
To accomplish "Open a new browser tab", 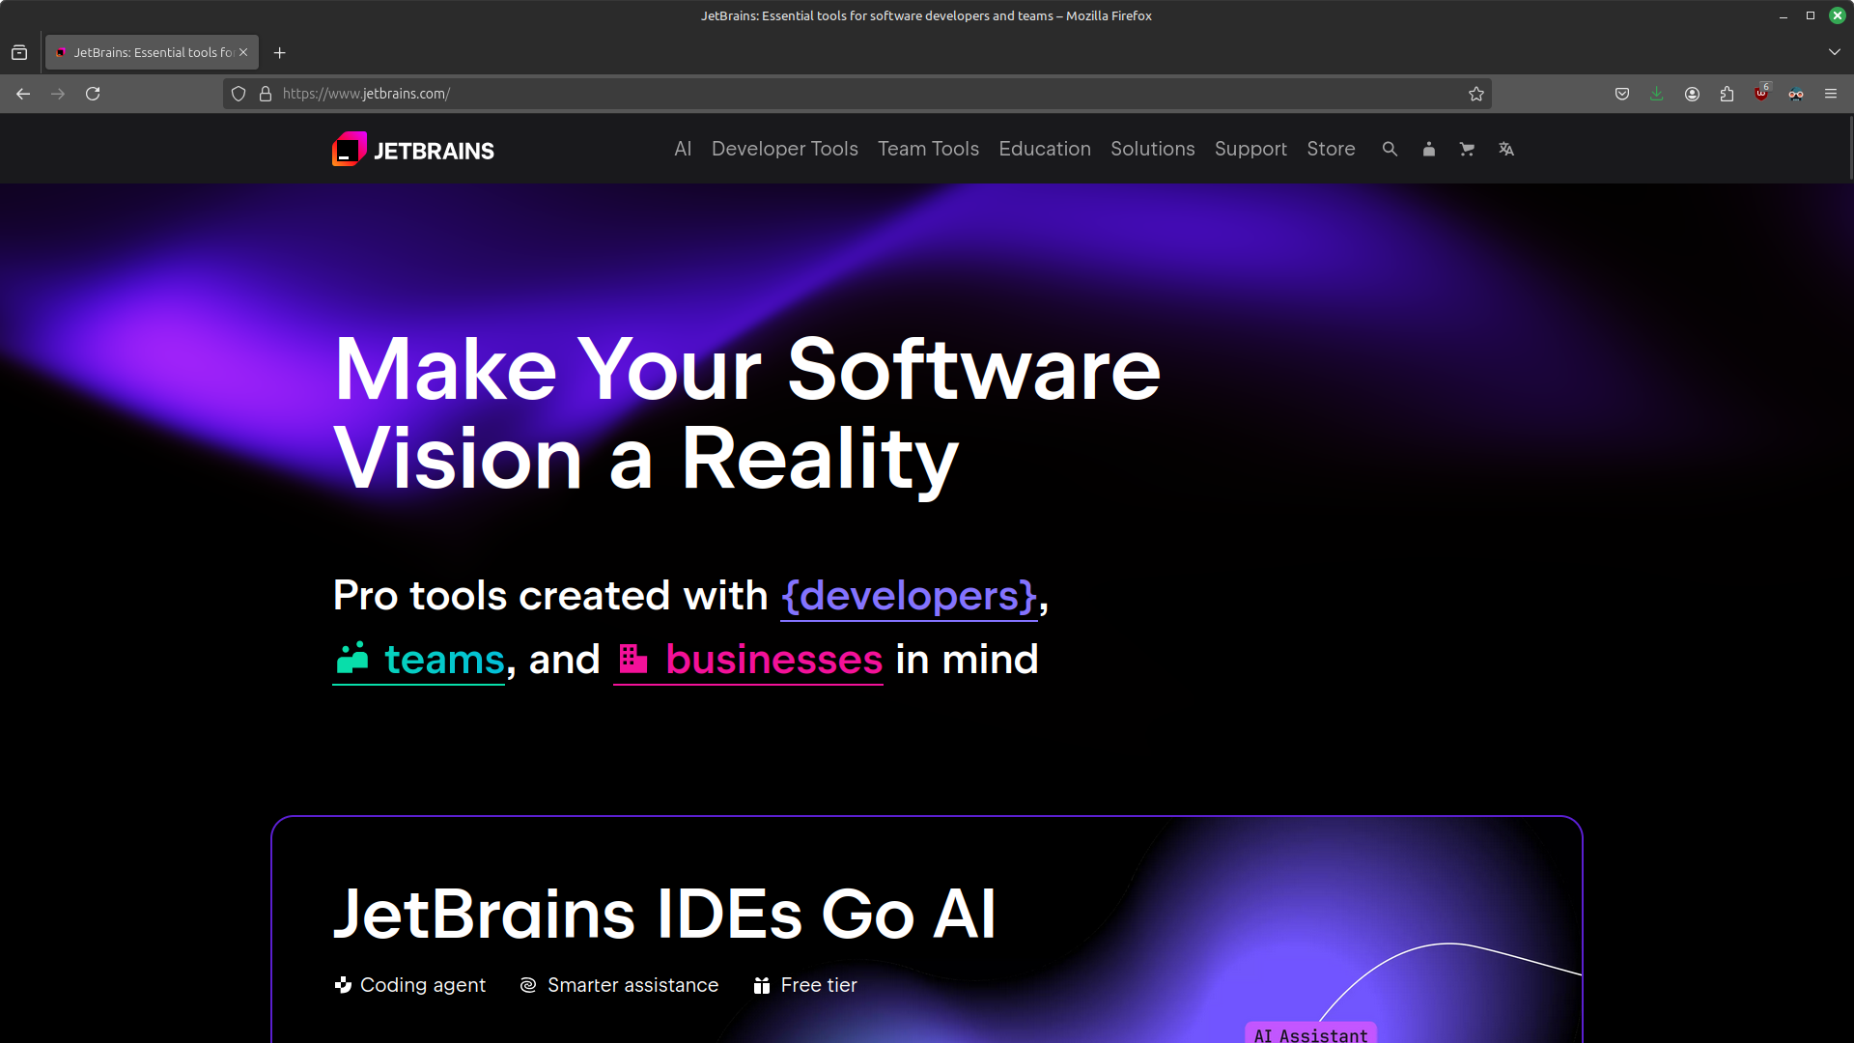I will [x=280, y=52].
